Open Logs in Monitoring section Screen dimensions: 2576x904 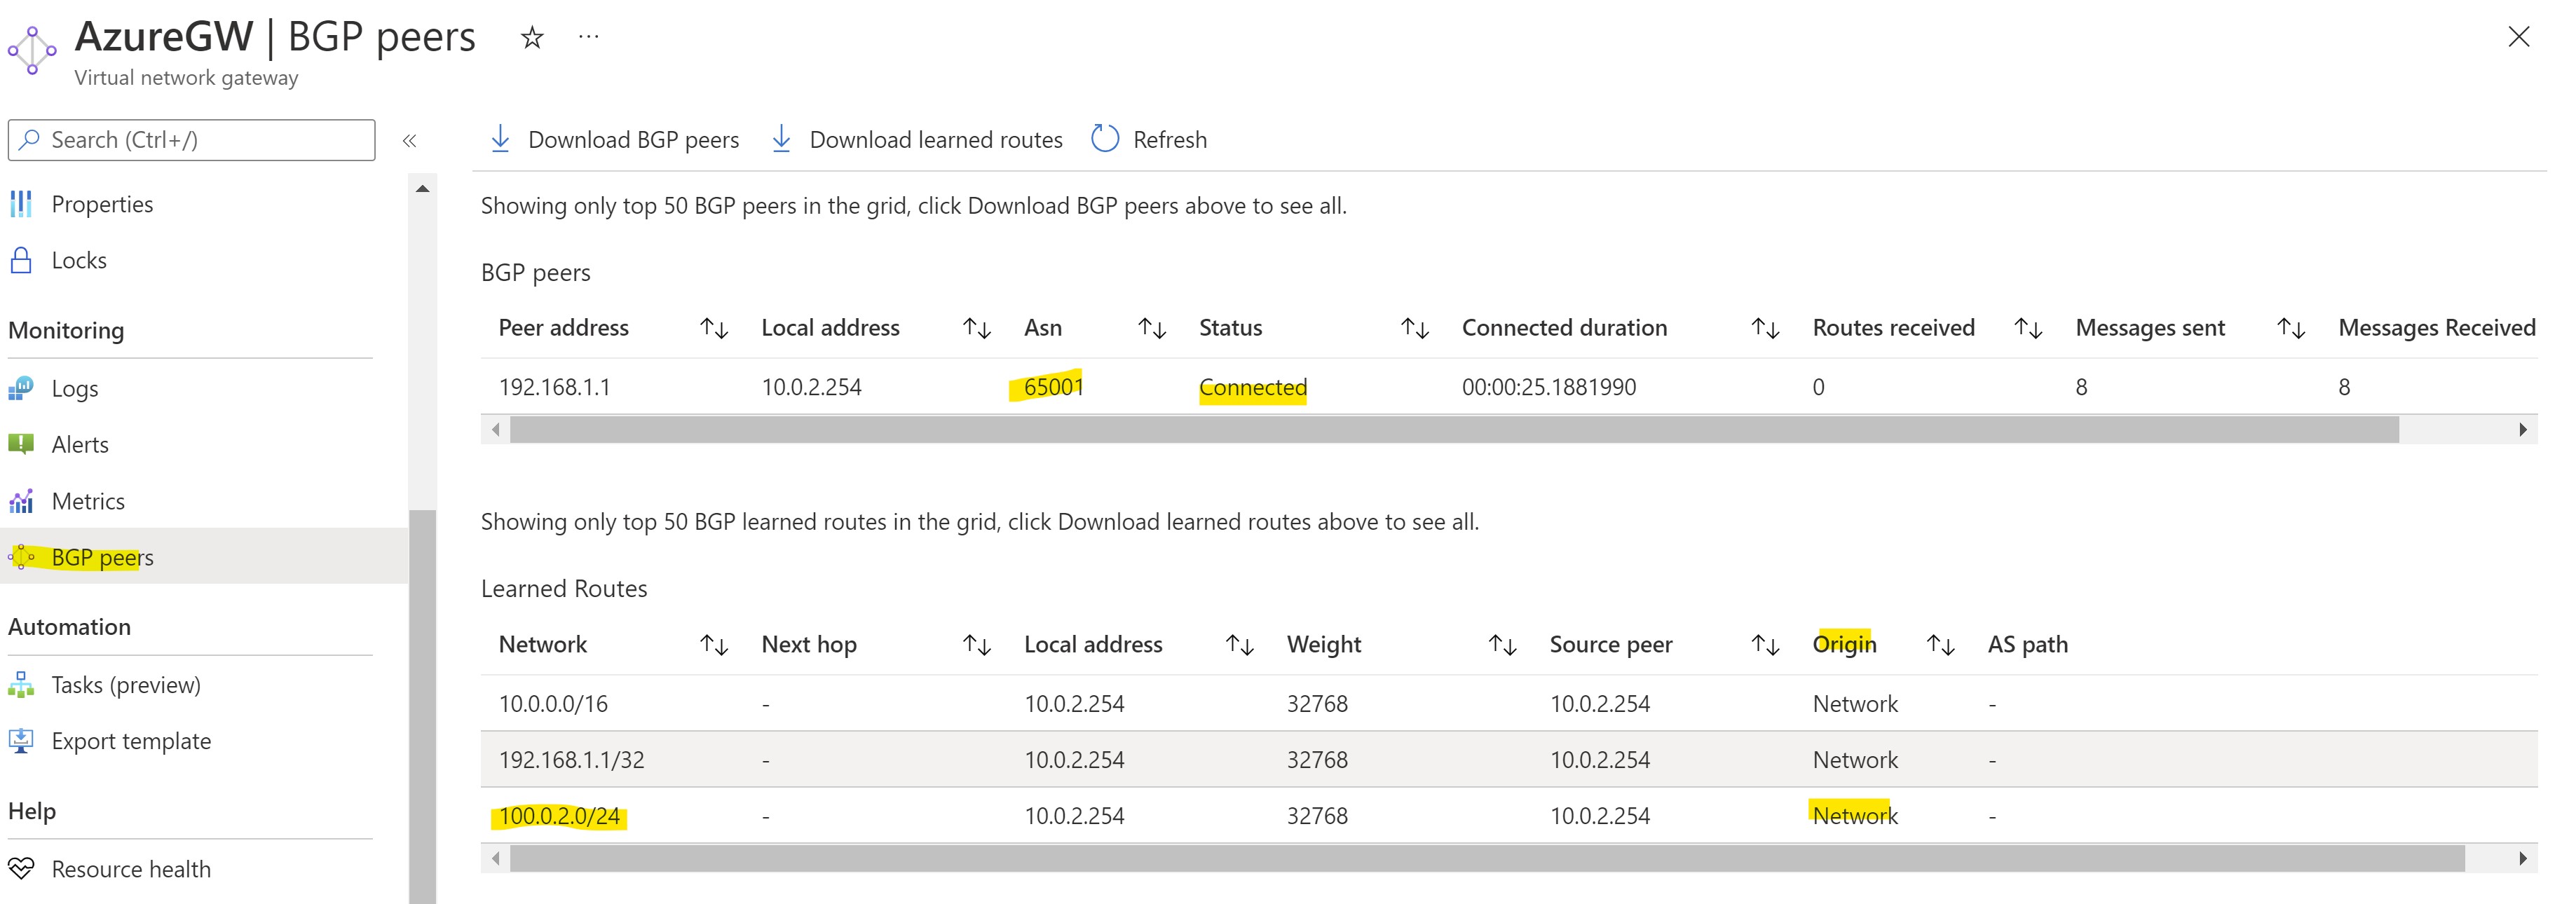75,388
